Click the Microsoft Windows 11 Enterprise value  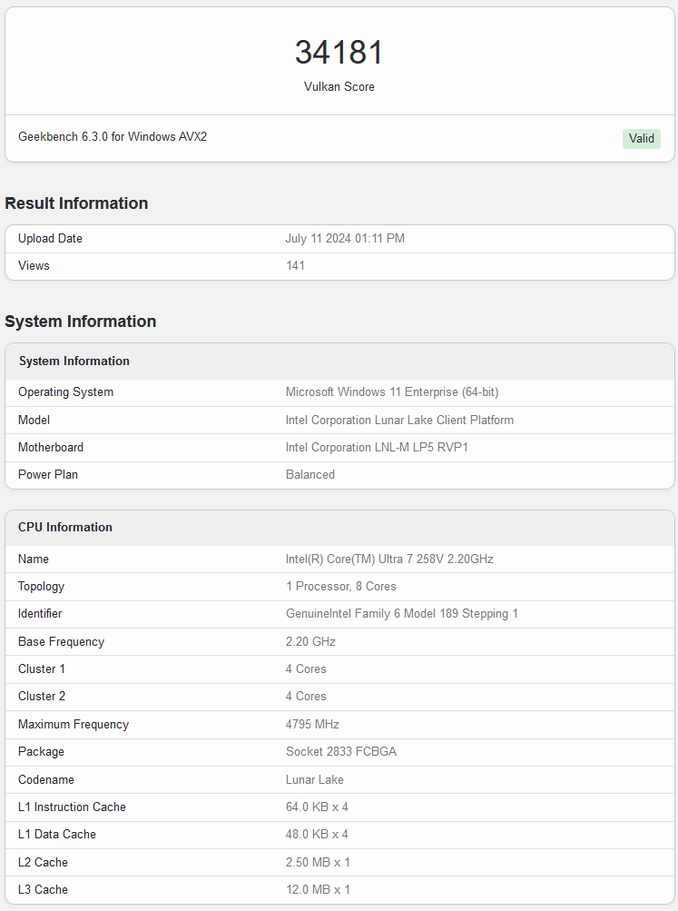[391, 392]
